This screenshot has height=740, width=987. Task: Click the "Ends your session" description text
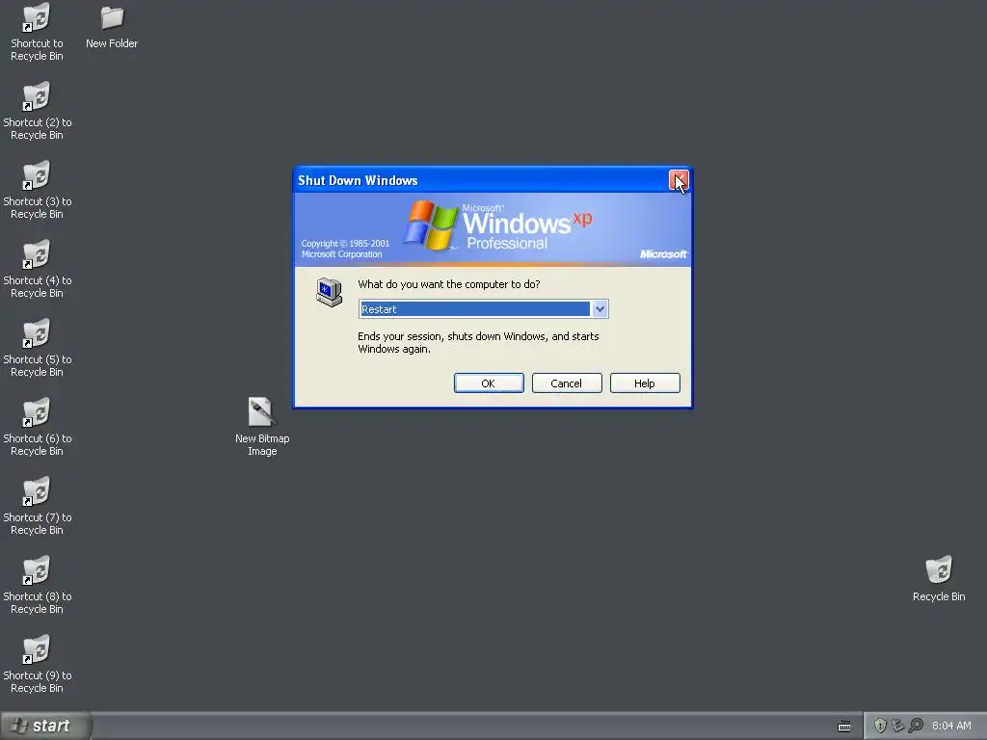pyautogui.click(x=478, y=342)
